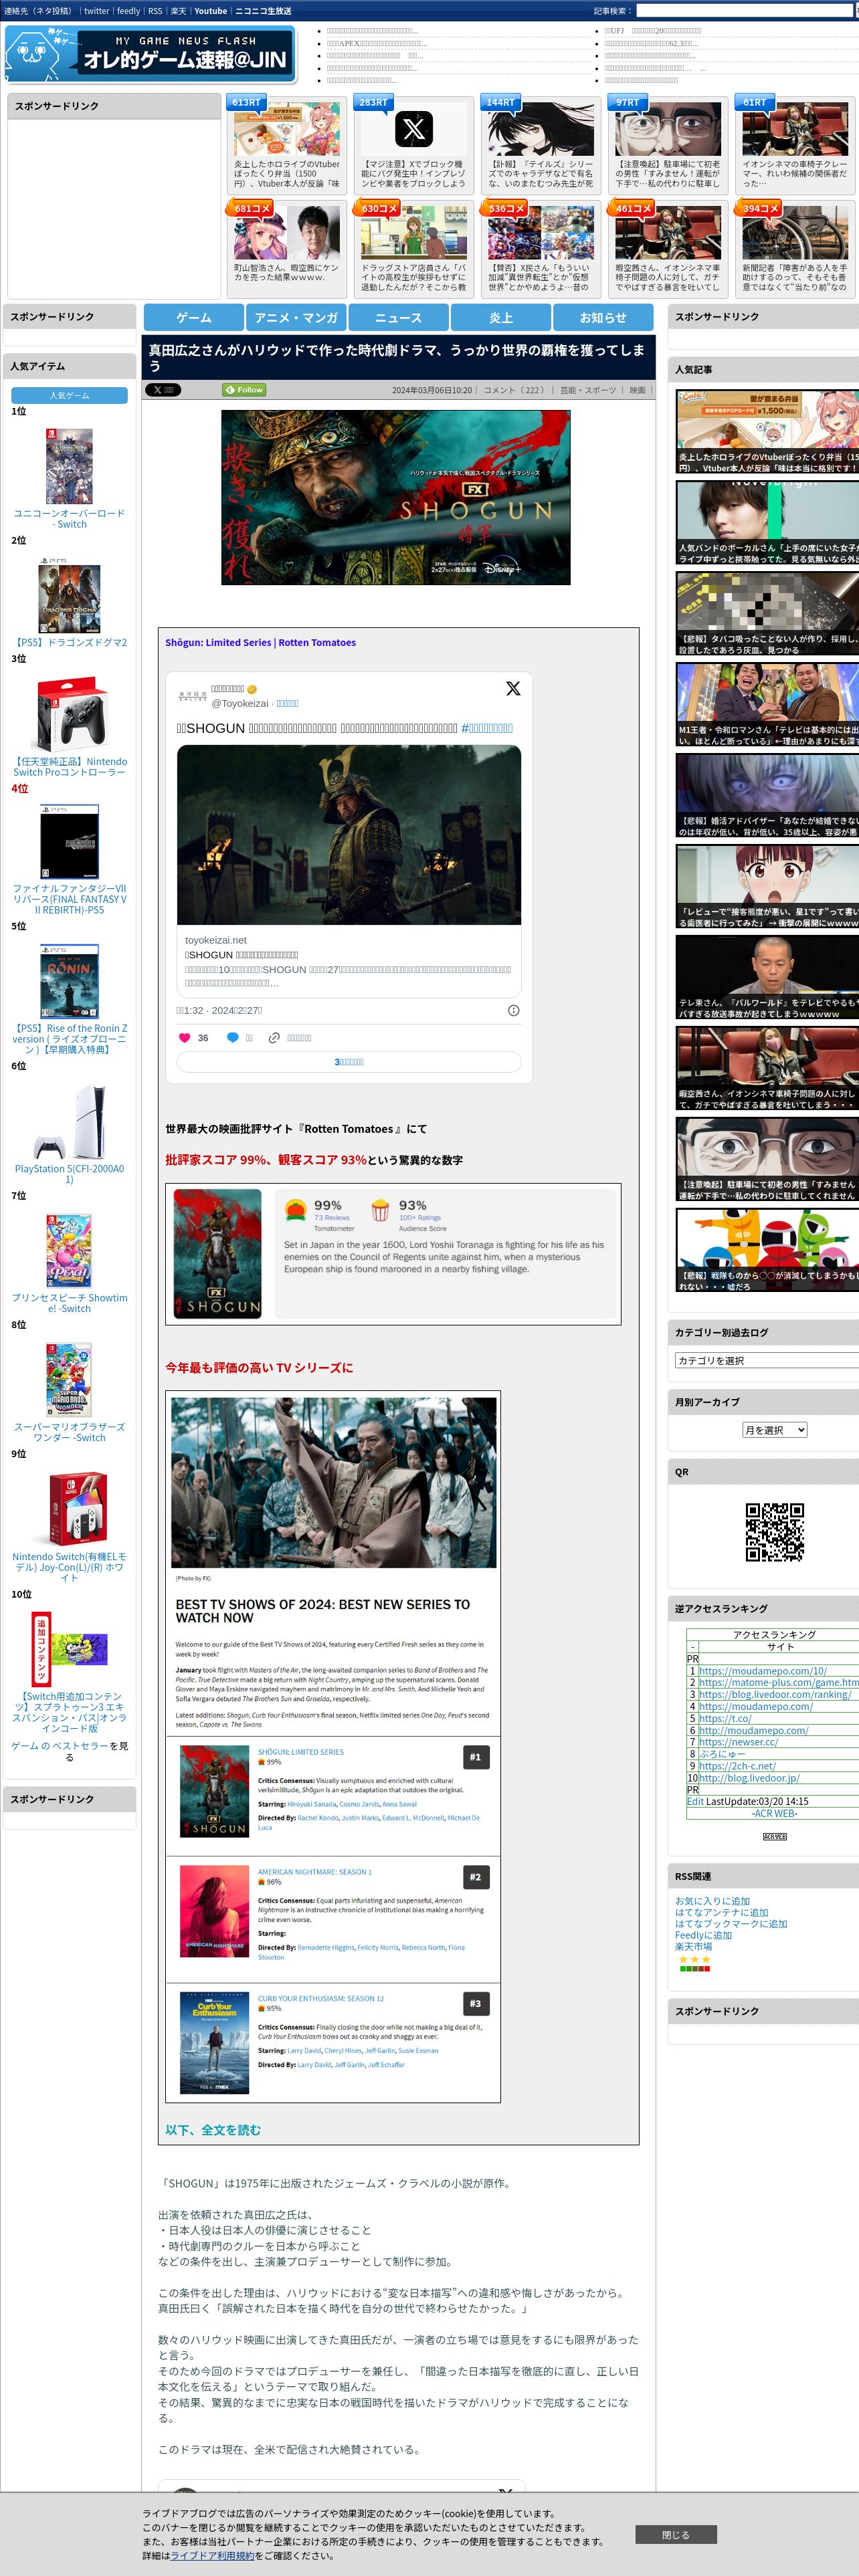Like the embedded Toyokeizai tweet (heart icon)
The height and width of the screenshot is (2576, 859).
point(184,1038)
